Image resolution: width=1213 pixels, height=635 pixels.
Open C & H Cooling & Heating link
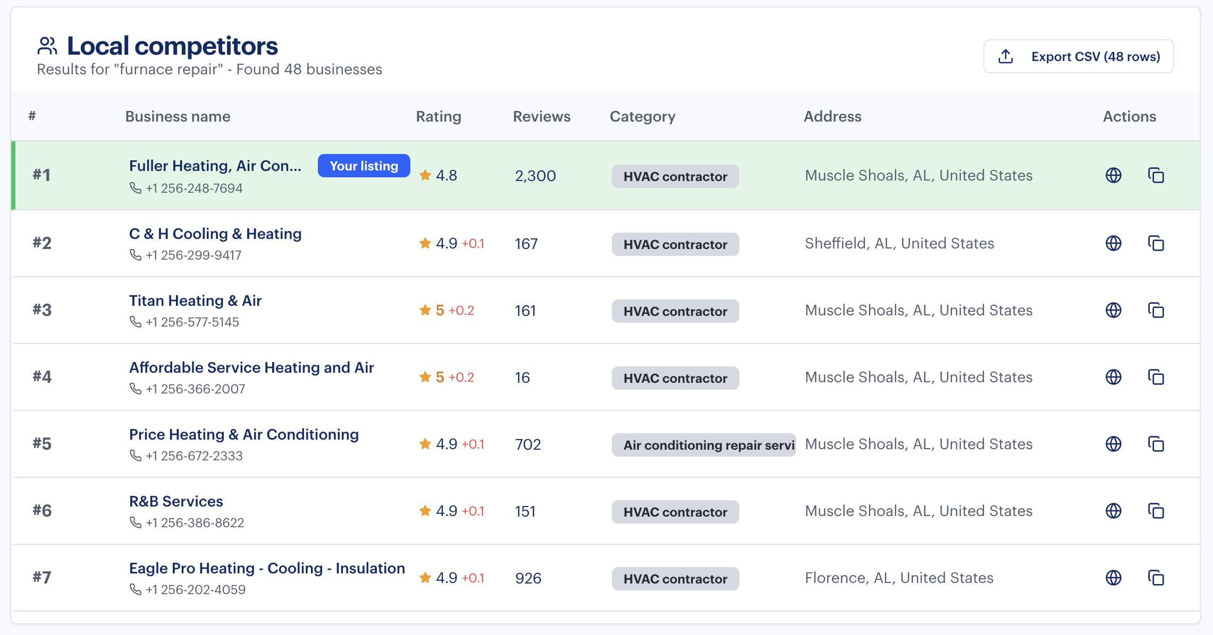(x=215, y=234)
